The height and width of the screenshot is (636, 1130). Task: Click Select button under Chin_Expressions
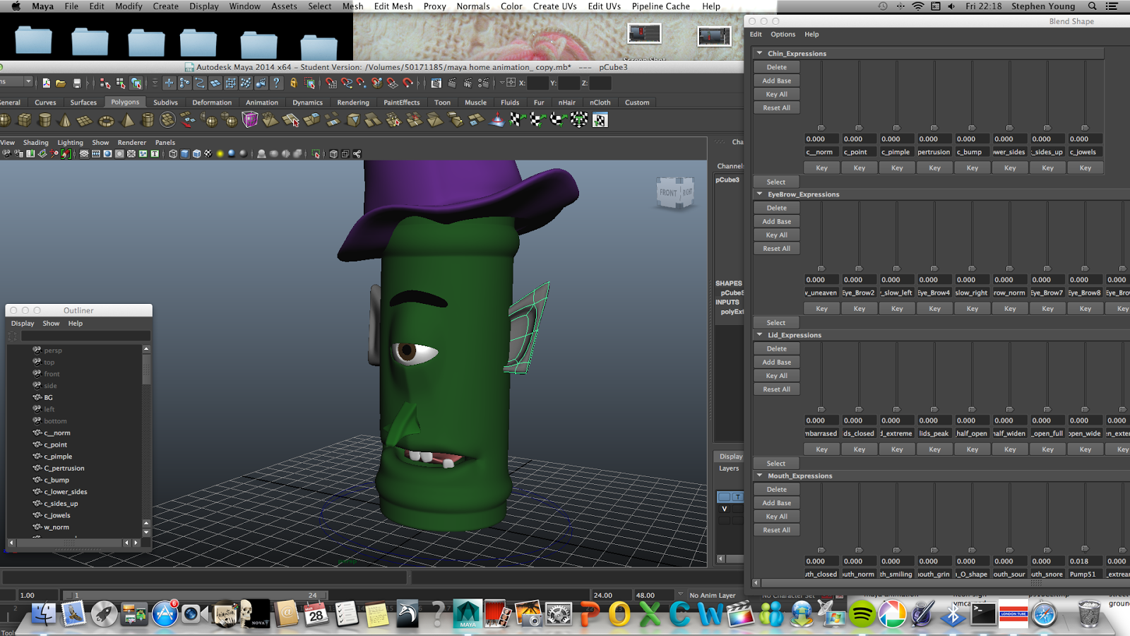[776, 182]
